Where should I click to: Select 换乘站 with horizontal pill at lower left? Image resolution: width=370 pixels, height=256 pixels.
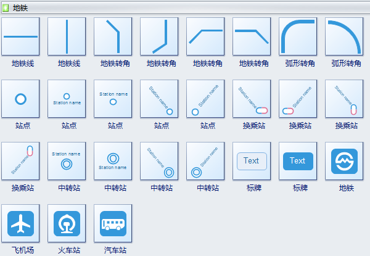pos(298,99)
